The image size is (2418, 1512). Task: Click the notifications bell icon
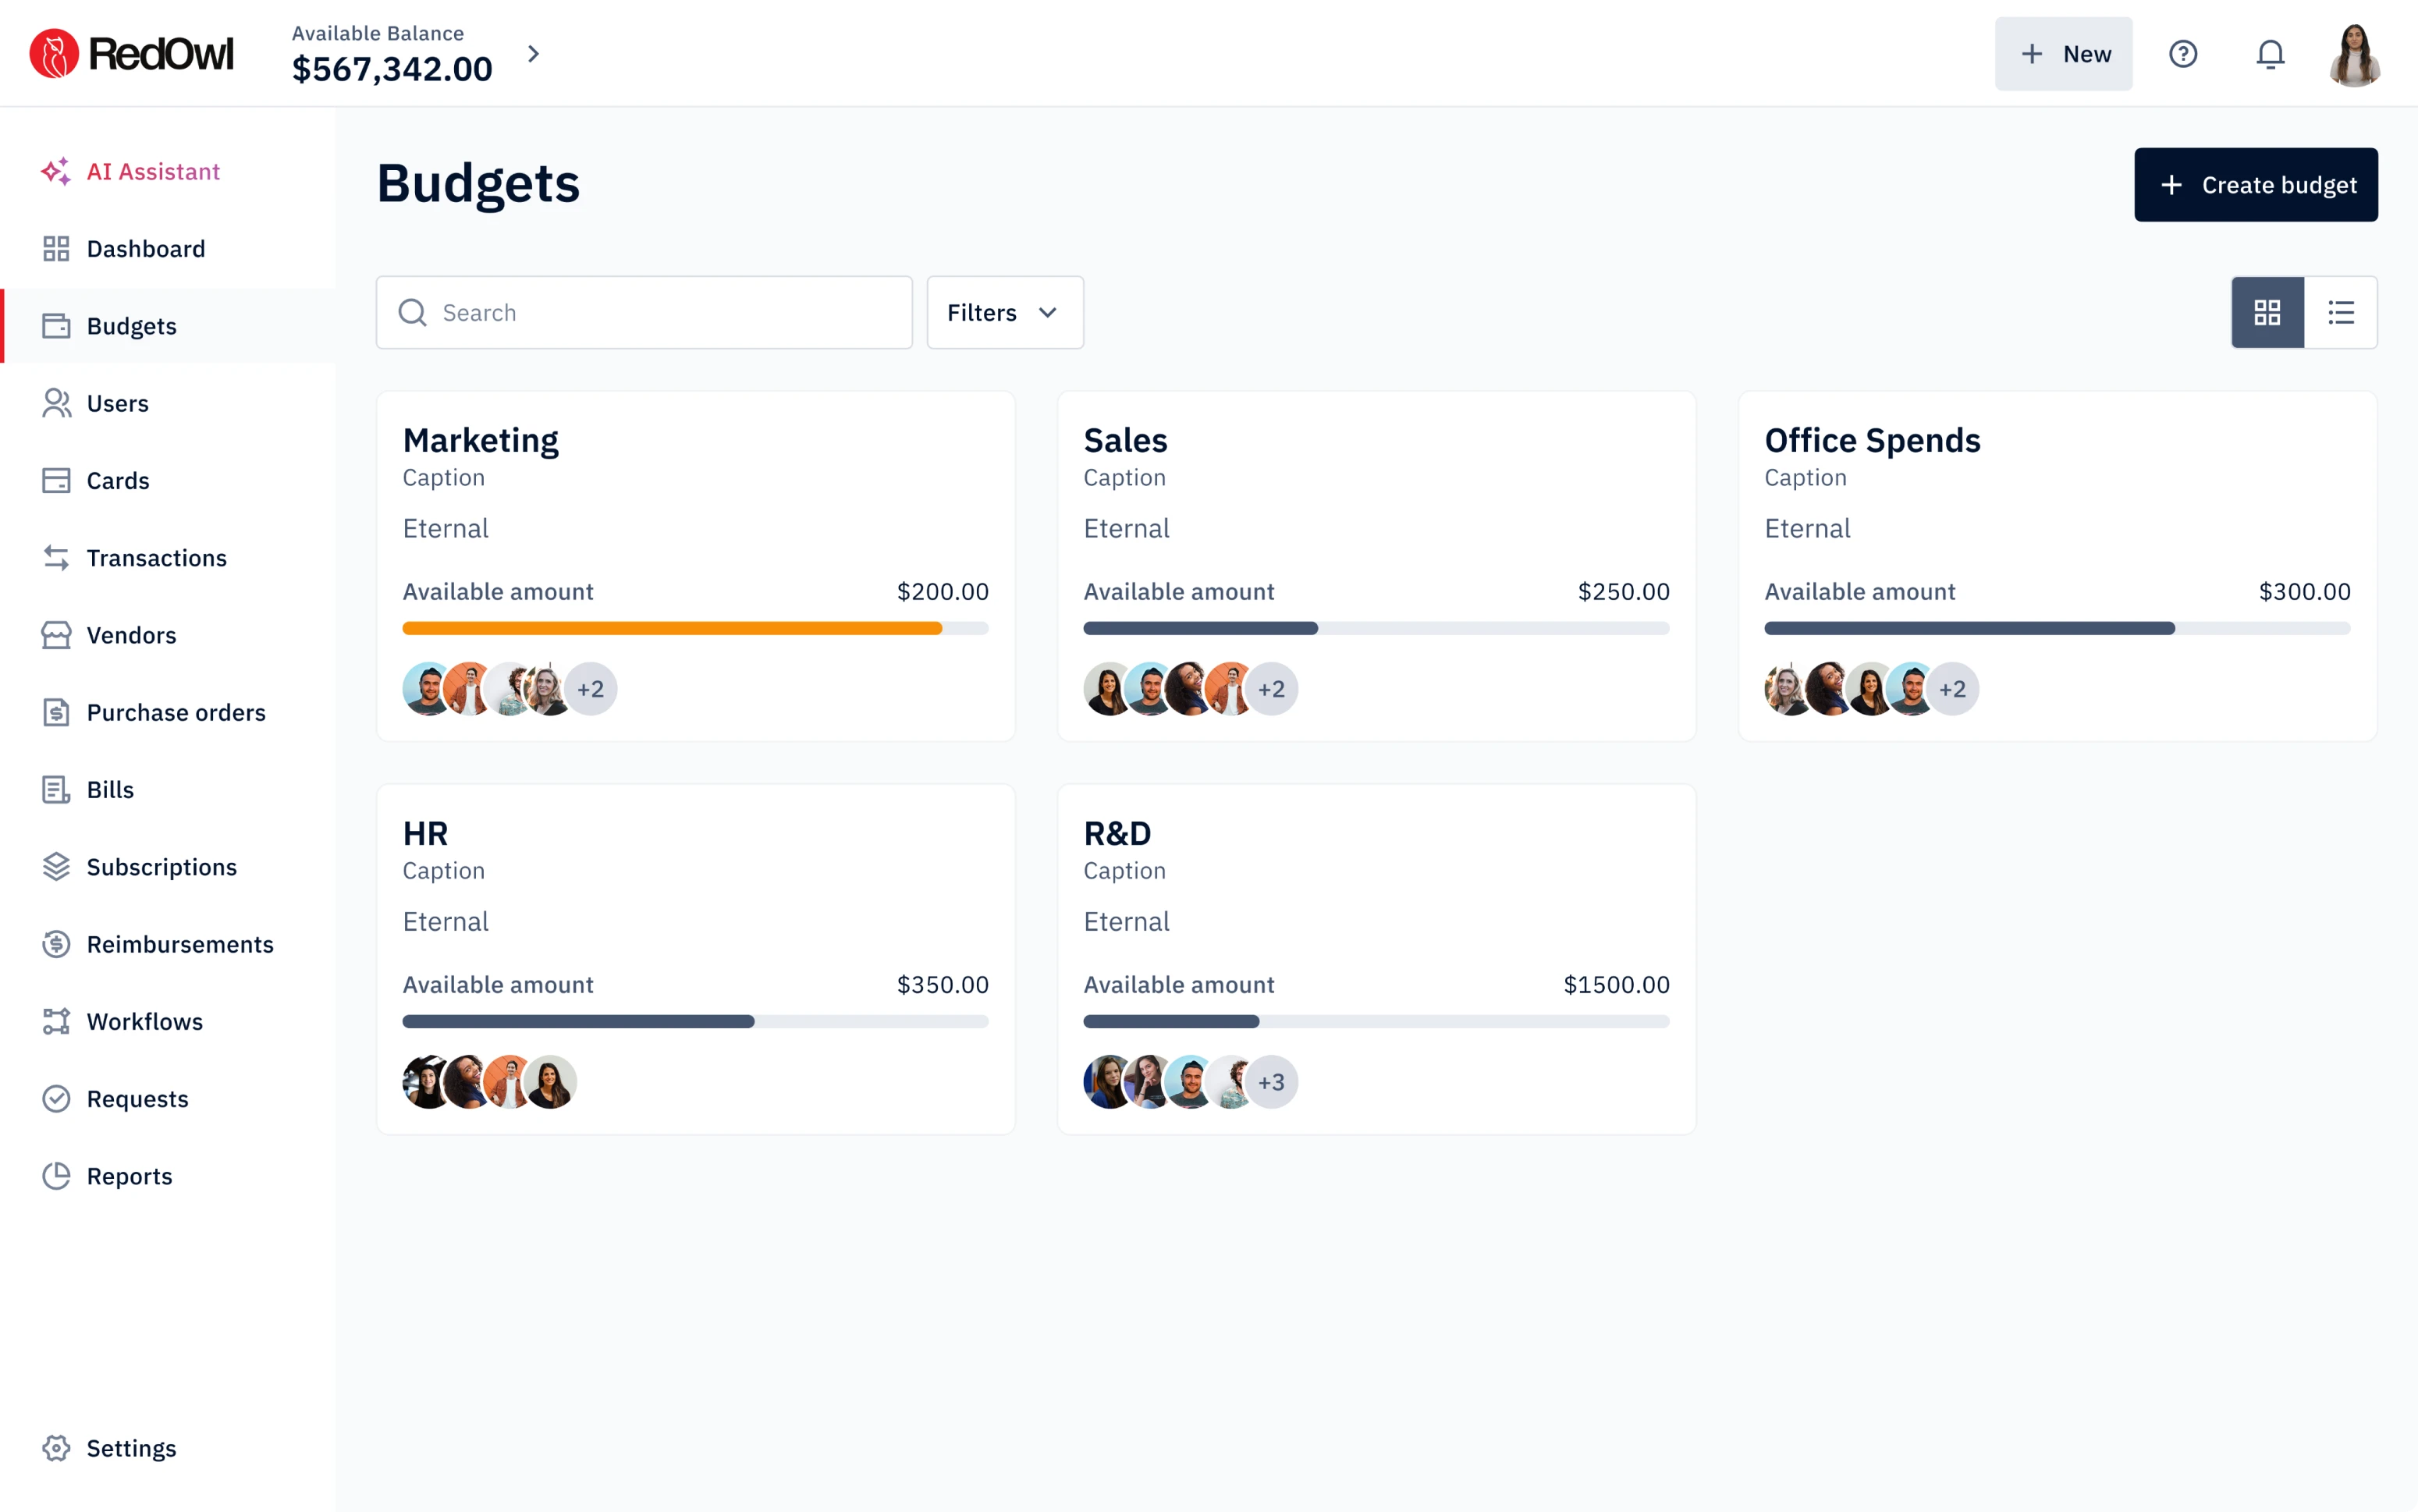pyautogui.click(x=2270, y=54)
